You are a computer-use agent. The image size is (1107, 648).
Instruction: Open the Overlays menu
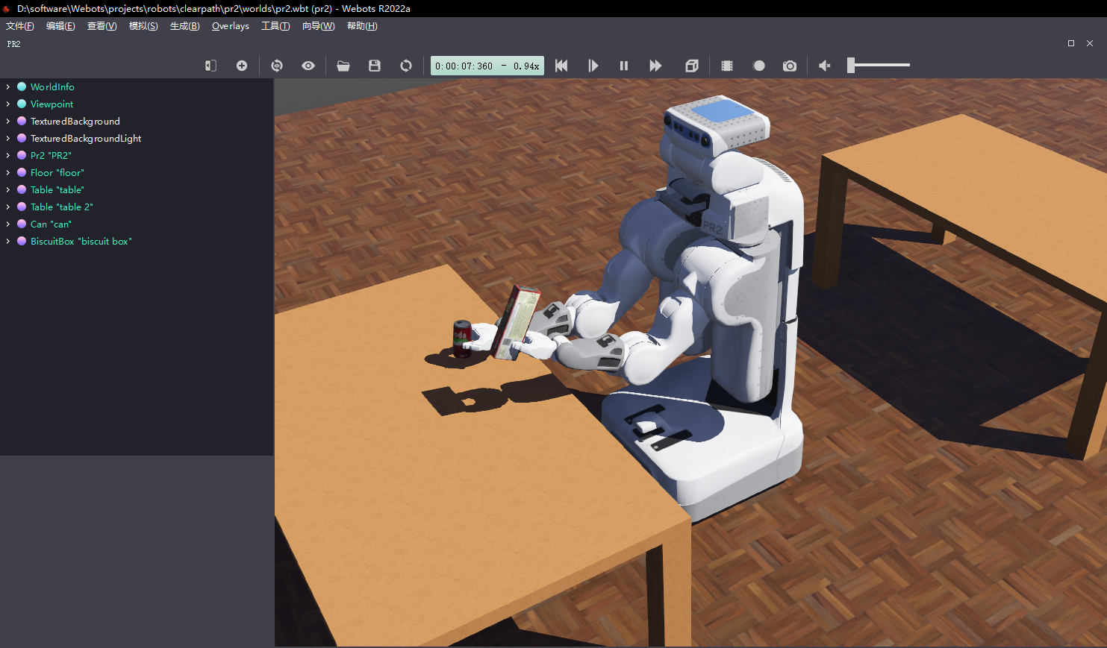tap(230, 25)
